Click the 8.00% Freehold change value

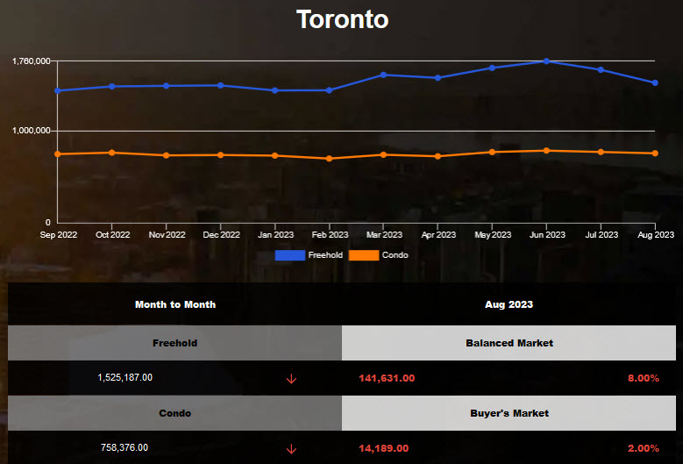[643, 378]
